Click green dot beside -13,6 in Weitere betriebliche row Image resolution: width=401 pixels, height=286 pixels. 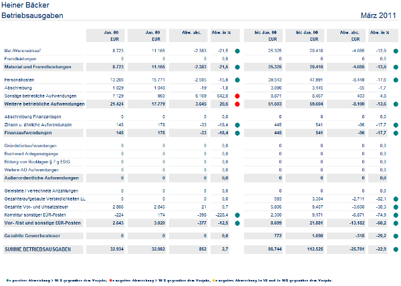point(396,104)
